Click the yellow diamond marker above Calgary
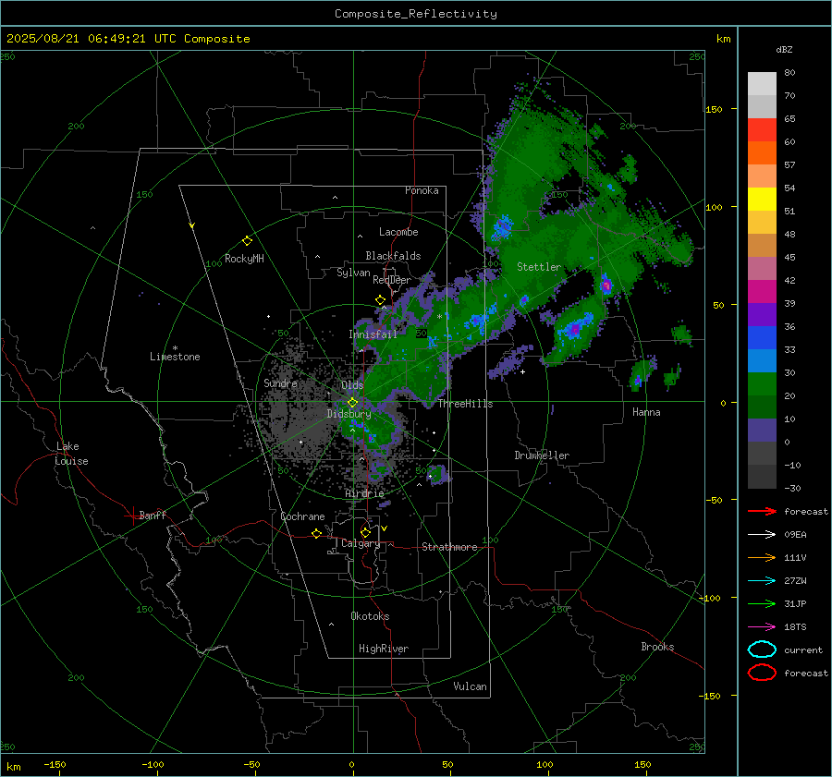 tap(365, 532)
